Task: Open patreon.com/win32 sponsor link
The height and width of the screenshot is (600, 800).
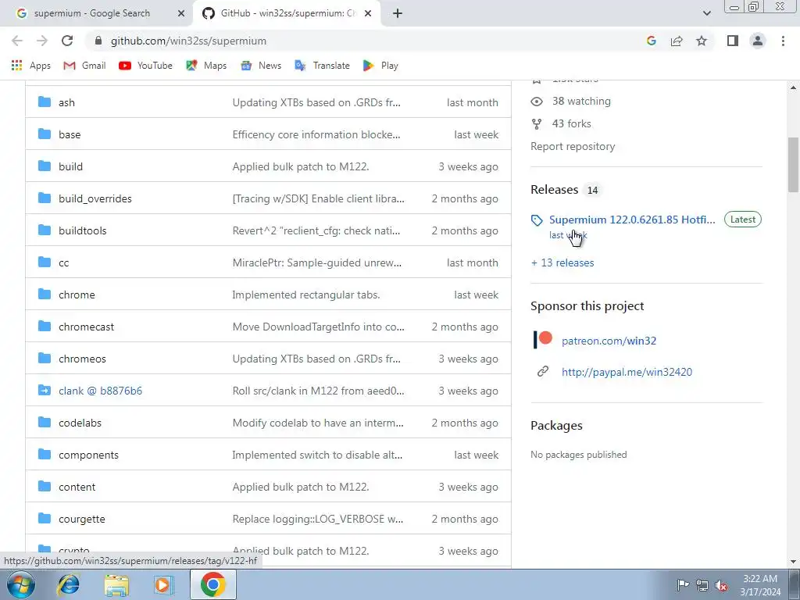Action: (x=609, y=341)
